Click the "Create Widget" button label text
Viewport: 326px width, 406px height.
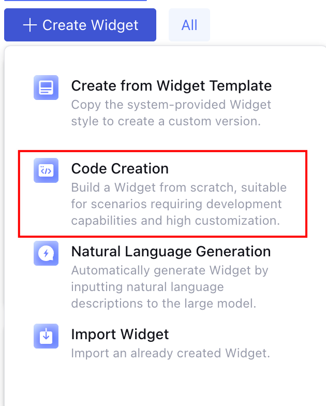click(91, 25)
